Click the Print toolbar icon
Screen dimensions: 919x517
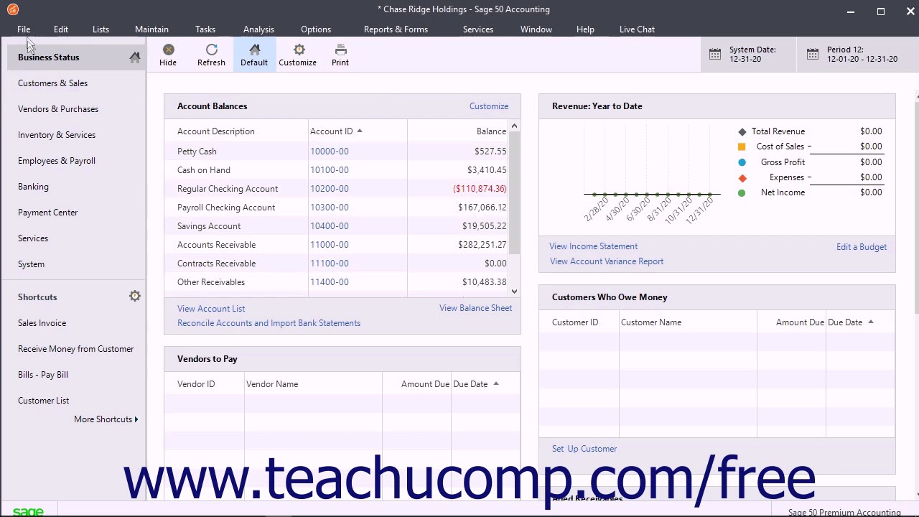pyautogui.click(x=340, y=50)
